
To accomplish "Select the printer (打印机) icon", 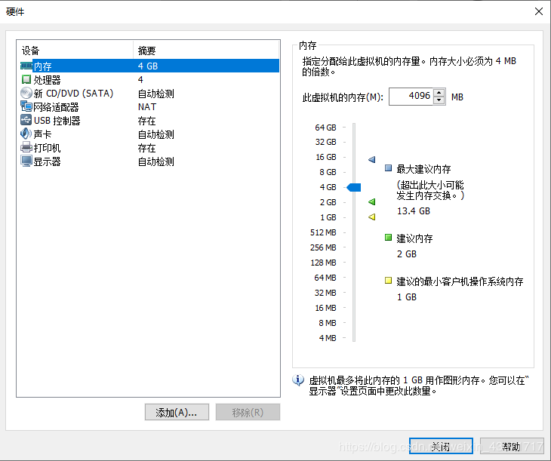I will point(26,148).
